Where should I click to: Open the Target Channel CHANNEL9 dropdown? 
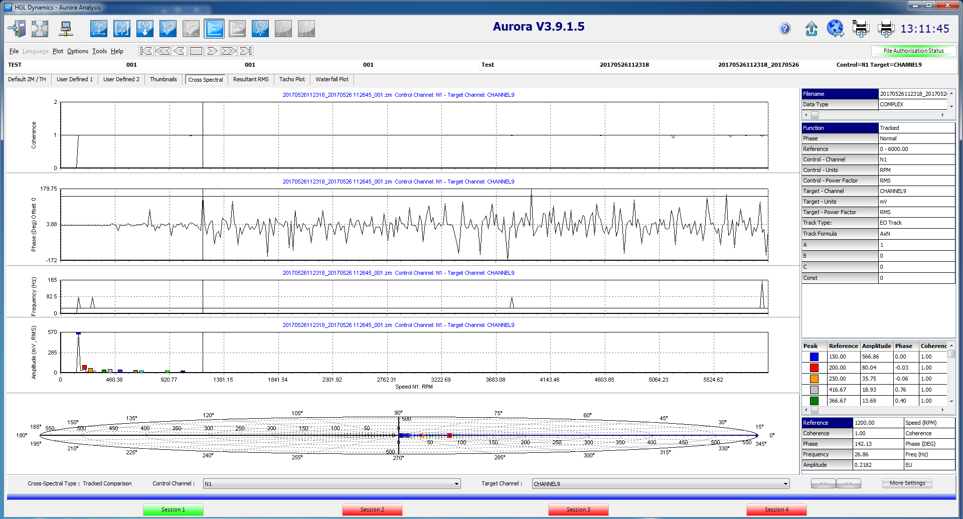point(785,484)
